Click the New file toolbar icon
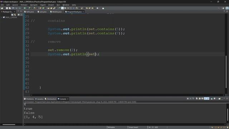 coord(2,8)
